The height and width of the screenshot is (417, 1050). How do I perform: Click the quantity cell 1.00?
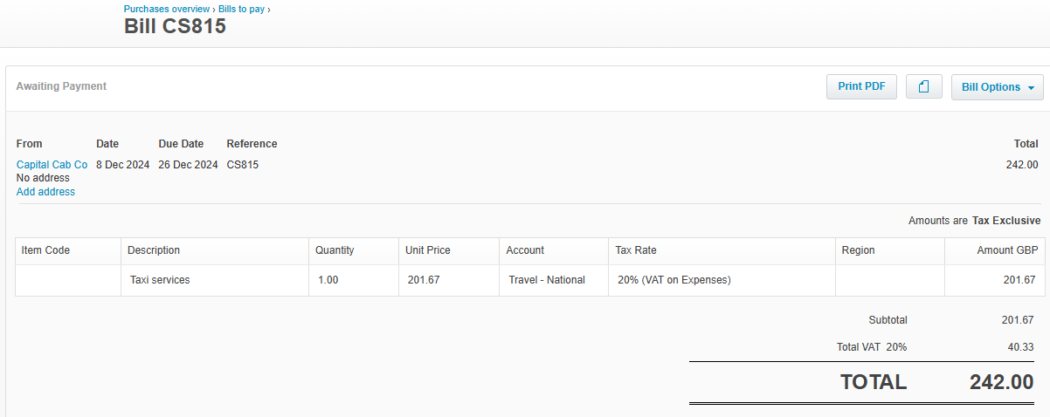point(354,280)
